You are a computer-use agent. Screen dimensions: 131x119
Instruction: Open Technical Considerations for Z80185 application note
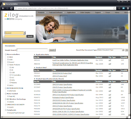73,64
